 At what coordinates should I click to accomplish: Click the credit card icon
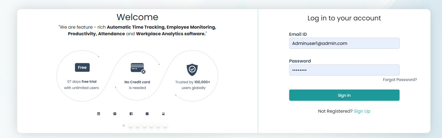(x=138, y=68)
